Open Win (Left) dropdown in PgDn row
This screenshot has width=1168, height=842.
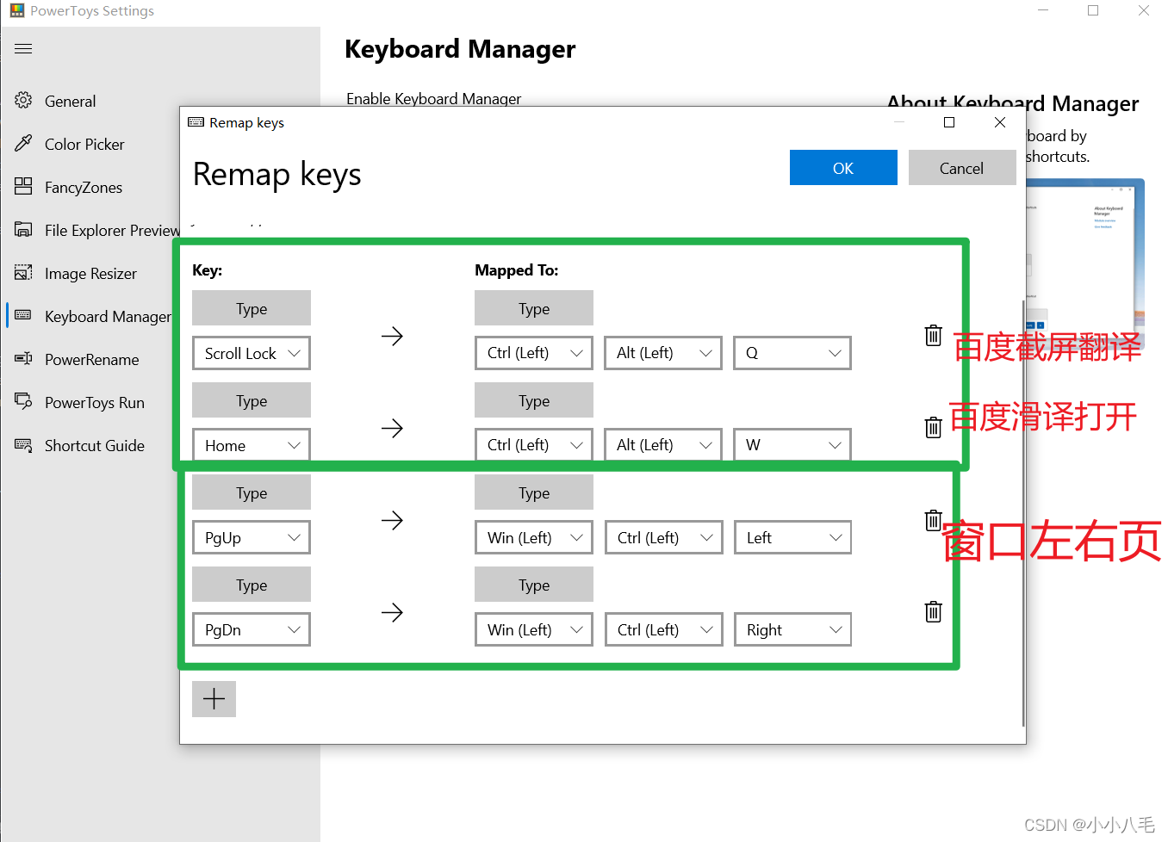(x=534, y=629)
